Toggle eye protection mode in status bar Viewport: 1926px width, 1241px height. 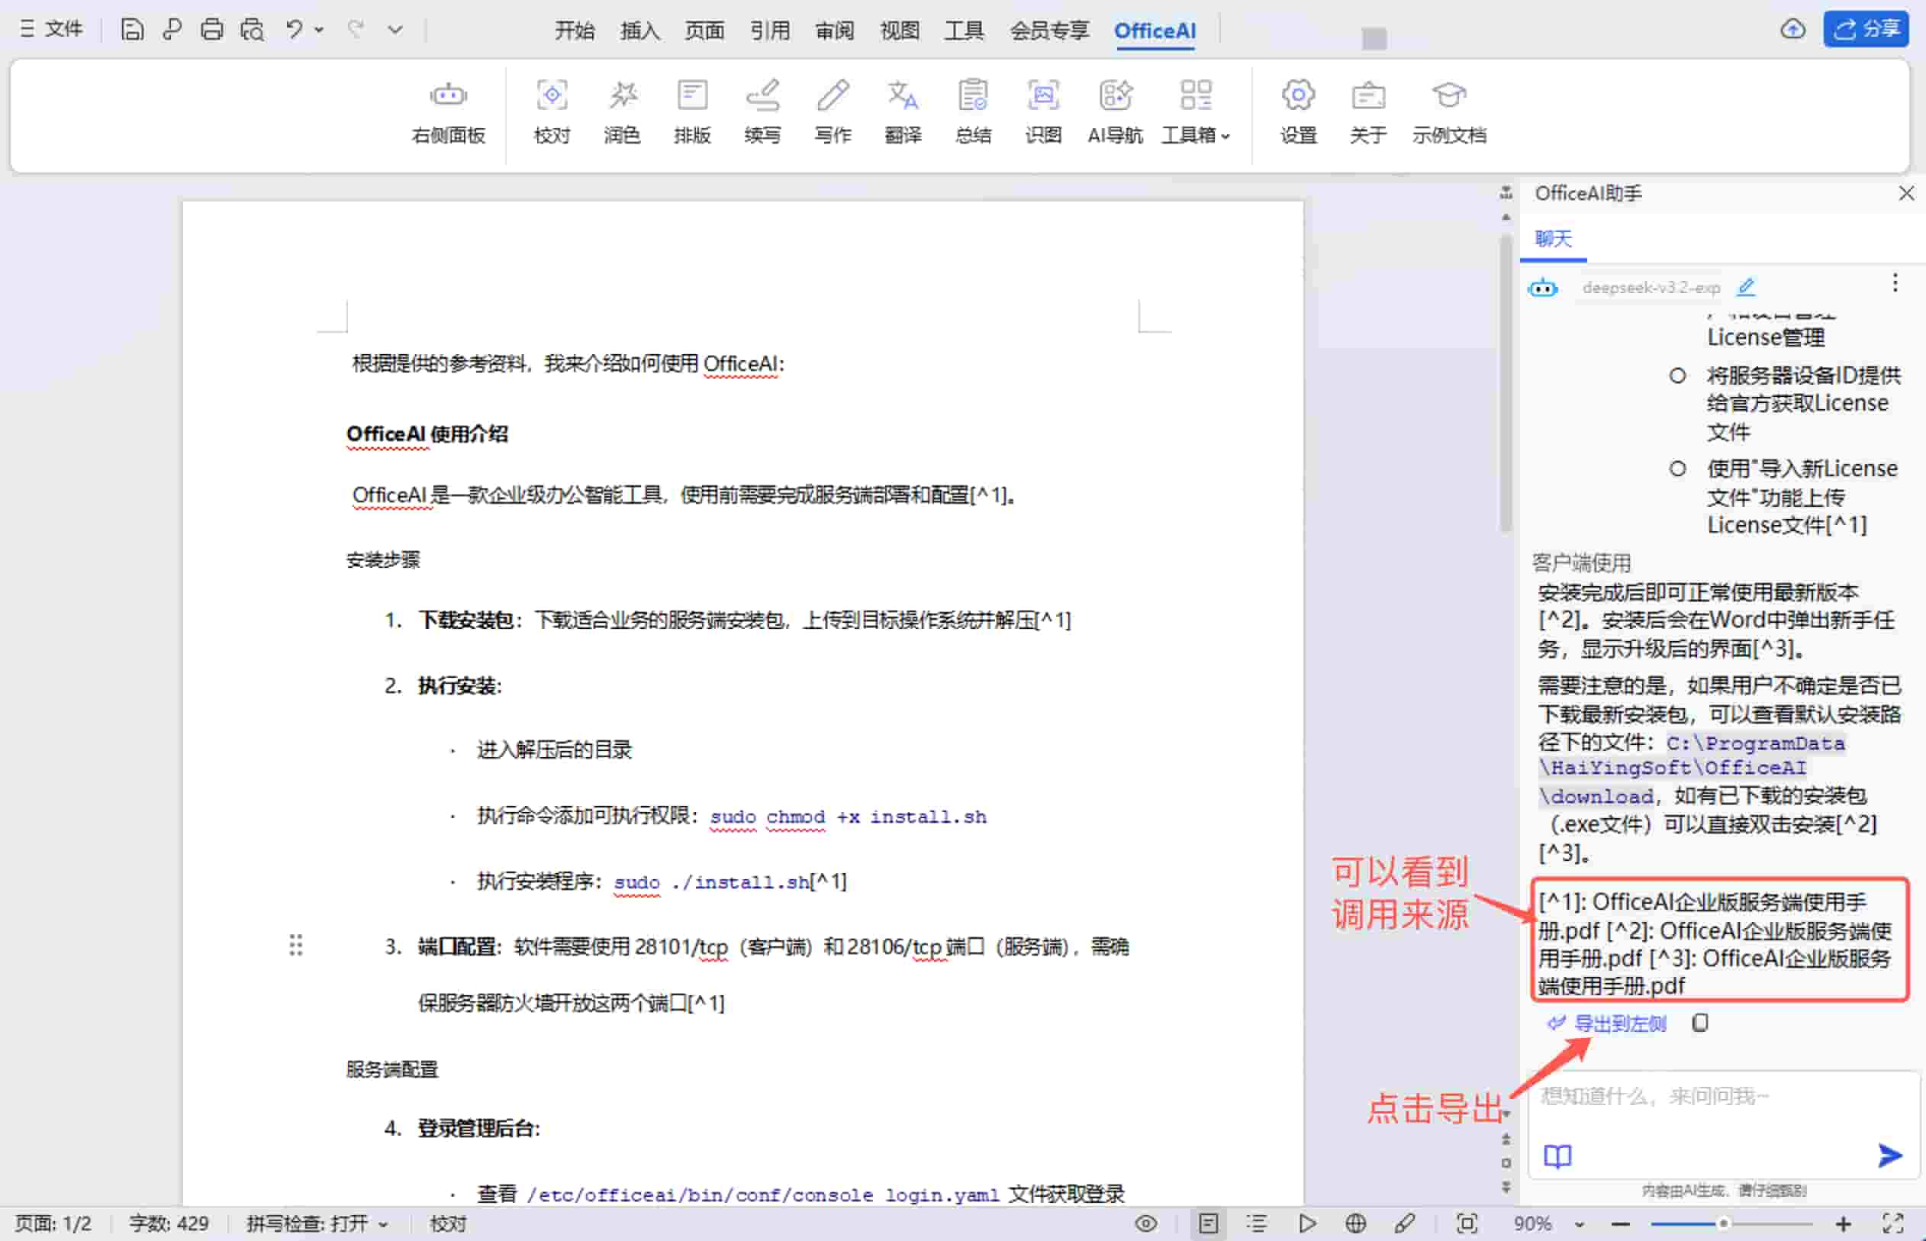1145,1223
